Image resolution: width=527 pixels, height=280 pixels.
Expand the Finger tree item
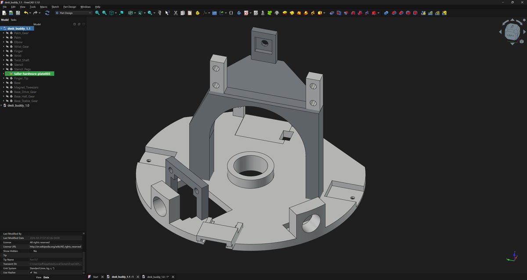click(x=4, y=51)
